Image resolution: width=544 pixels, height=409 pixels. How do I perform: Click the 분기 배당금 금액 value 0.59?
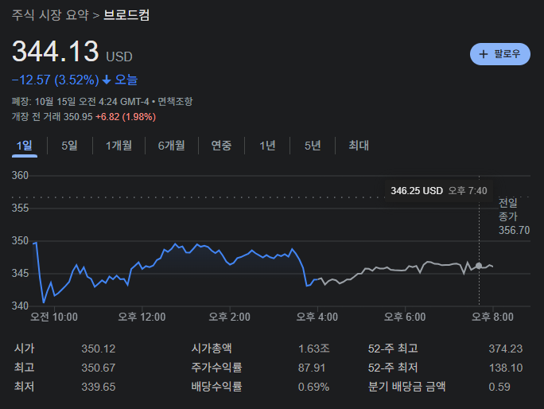[499, 387]
